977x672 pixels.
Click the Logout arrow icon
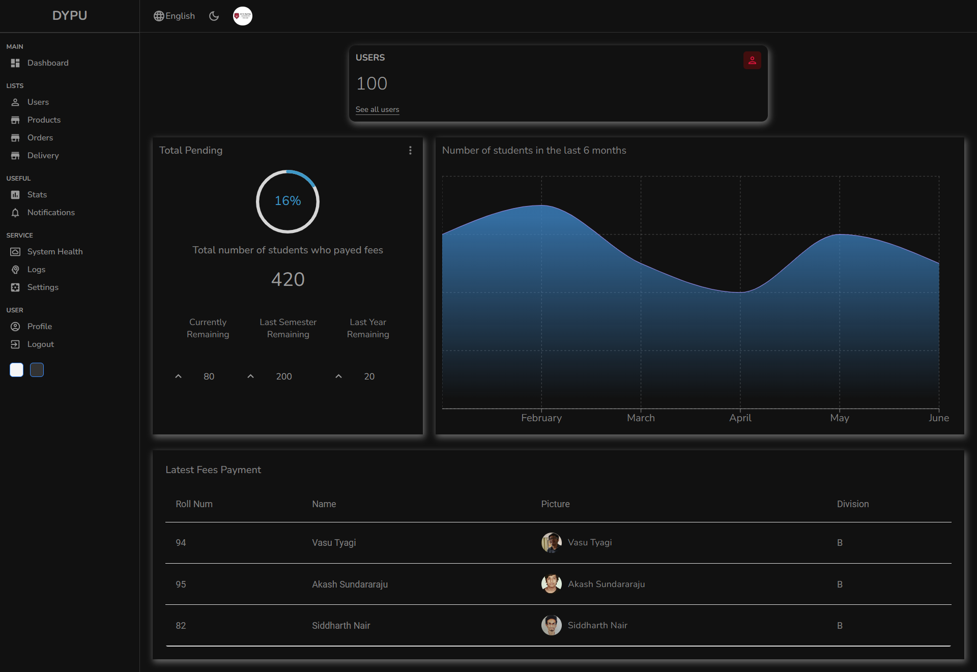[x=15, y=344]
